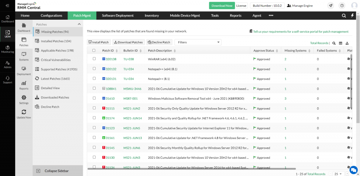Open the hamburger menu in top-left corner
Viewport: 360px width, 176px height.
[7, 6]
